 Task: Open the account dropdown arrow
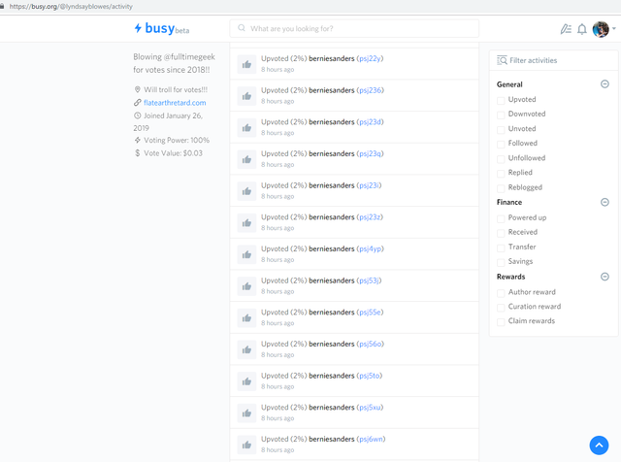tap(614, 29)
